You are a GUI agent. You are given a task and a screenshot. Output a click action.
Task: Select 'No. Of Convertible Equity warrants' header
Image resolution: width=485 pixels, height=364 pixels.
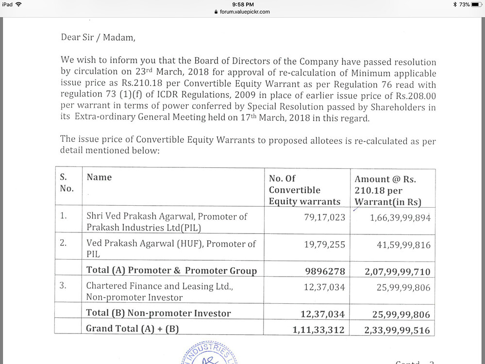click(x=304, y=190)
